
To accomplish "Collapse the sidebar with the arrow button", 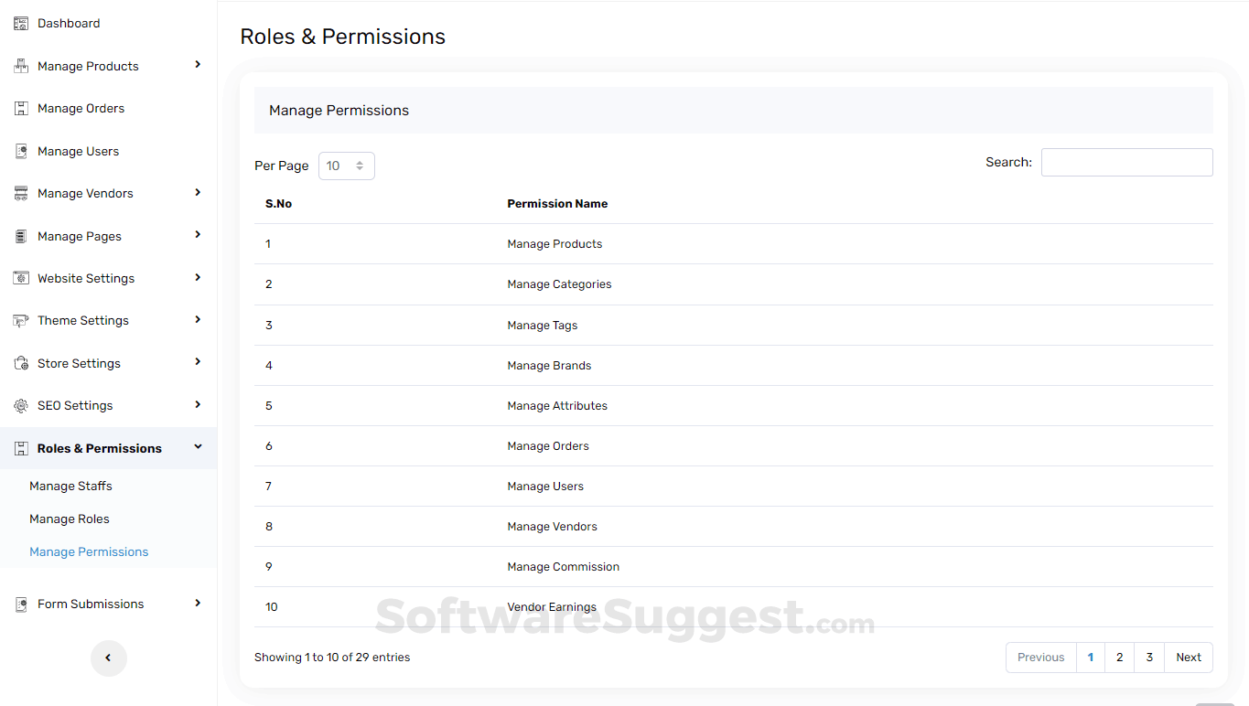I will (x=109, y=658).
